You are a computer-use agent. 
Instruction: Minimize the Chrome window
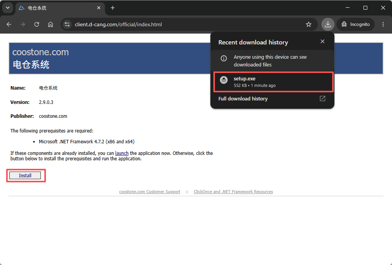(x=348, y=8)
